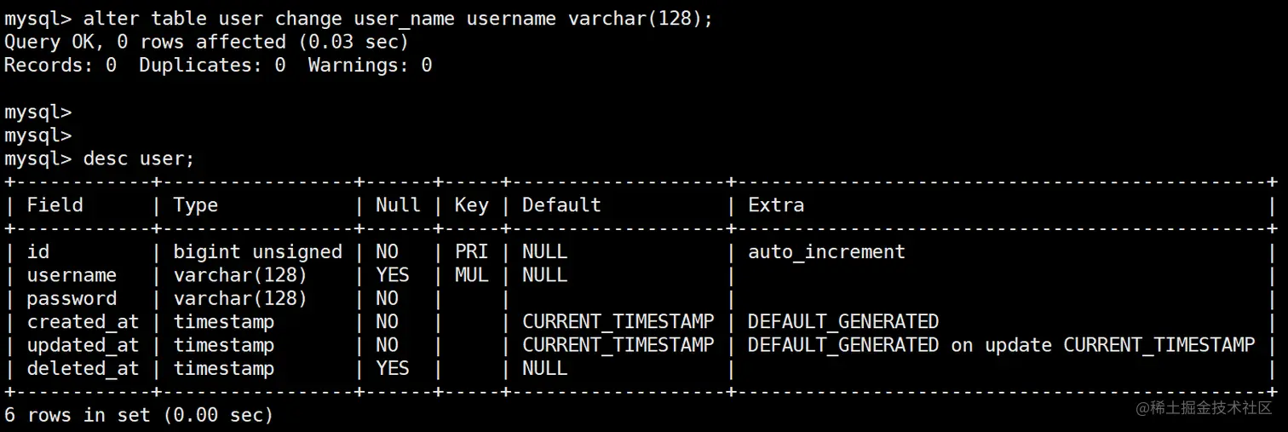1288x432 pixels.
Task: Click the 'username' field cell
Action: [x=72, y=275]
